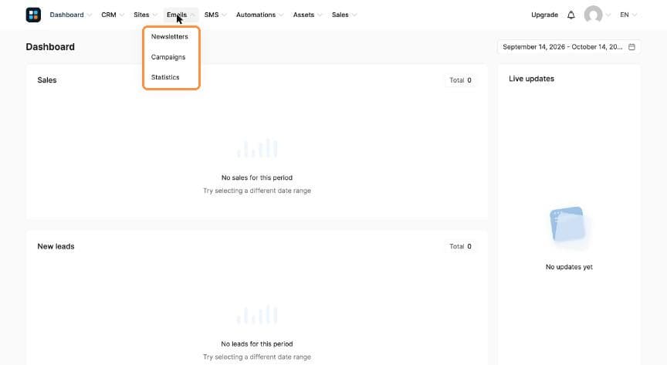Open the date range picker field

coord(569,47)
